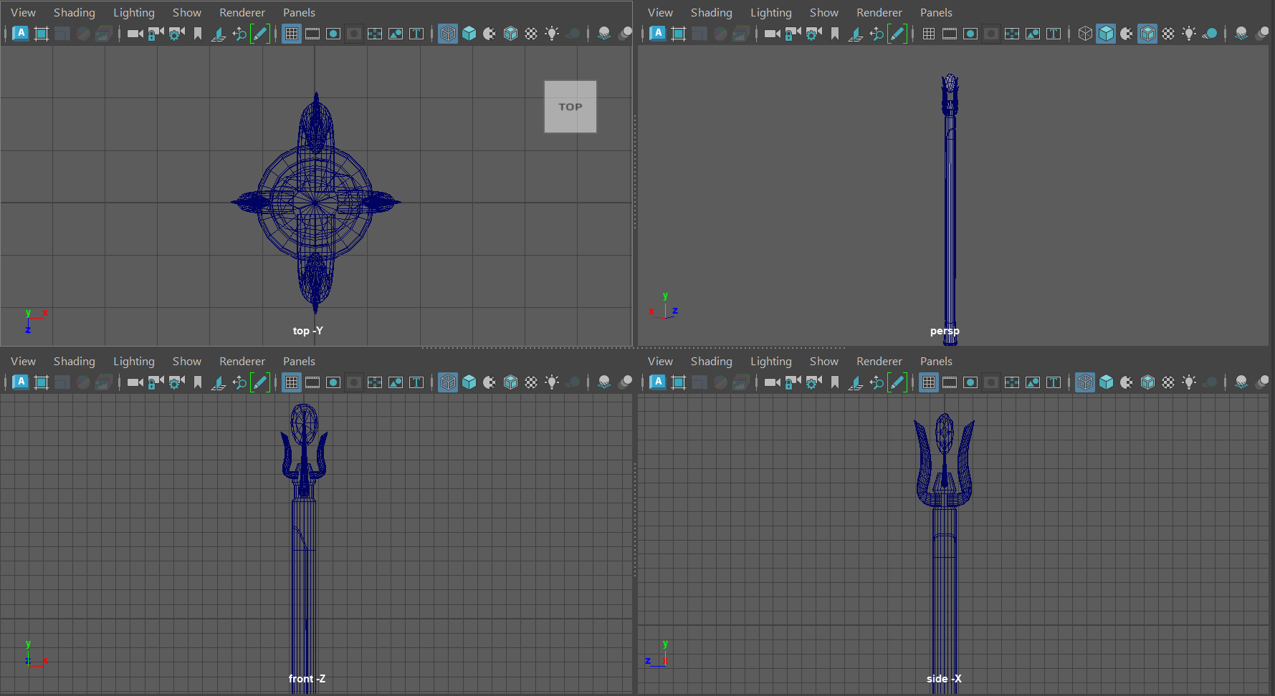This screenshot has width=1275, height=696.
Task: Click Lock Camera icon in perspective panel
Action: [x=793, y=34]
